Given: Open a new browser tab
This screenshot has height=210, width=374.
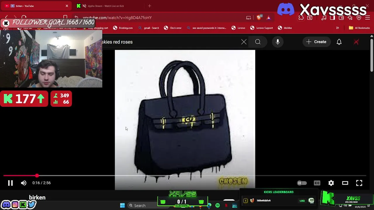Looking at the screenshot, I should coord(150,6).
